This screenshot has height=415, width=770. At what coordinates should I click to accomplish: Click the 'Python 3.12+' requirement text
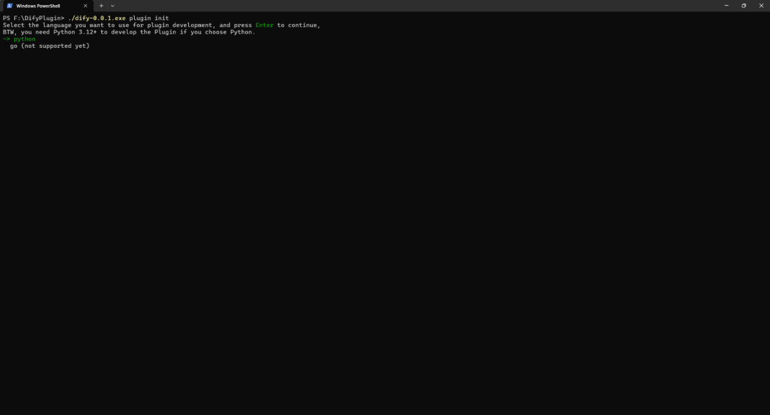pyautogui.click(x=75, y=32)
